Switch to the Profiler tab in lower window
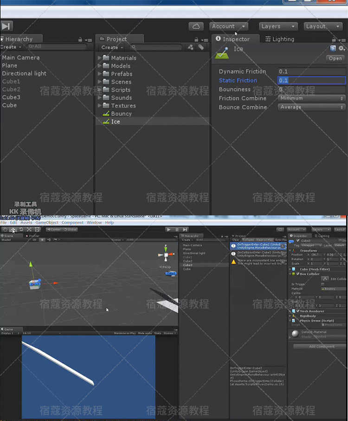 [x=33, y=236]
